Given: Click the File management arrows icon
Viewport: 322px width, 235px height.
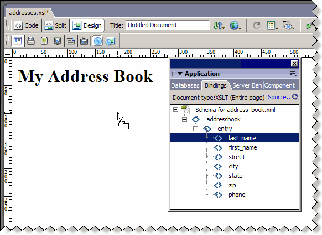Looking at the screenshot, I should click(219, 25).
